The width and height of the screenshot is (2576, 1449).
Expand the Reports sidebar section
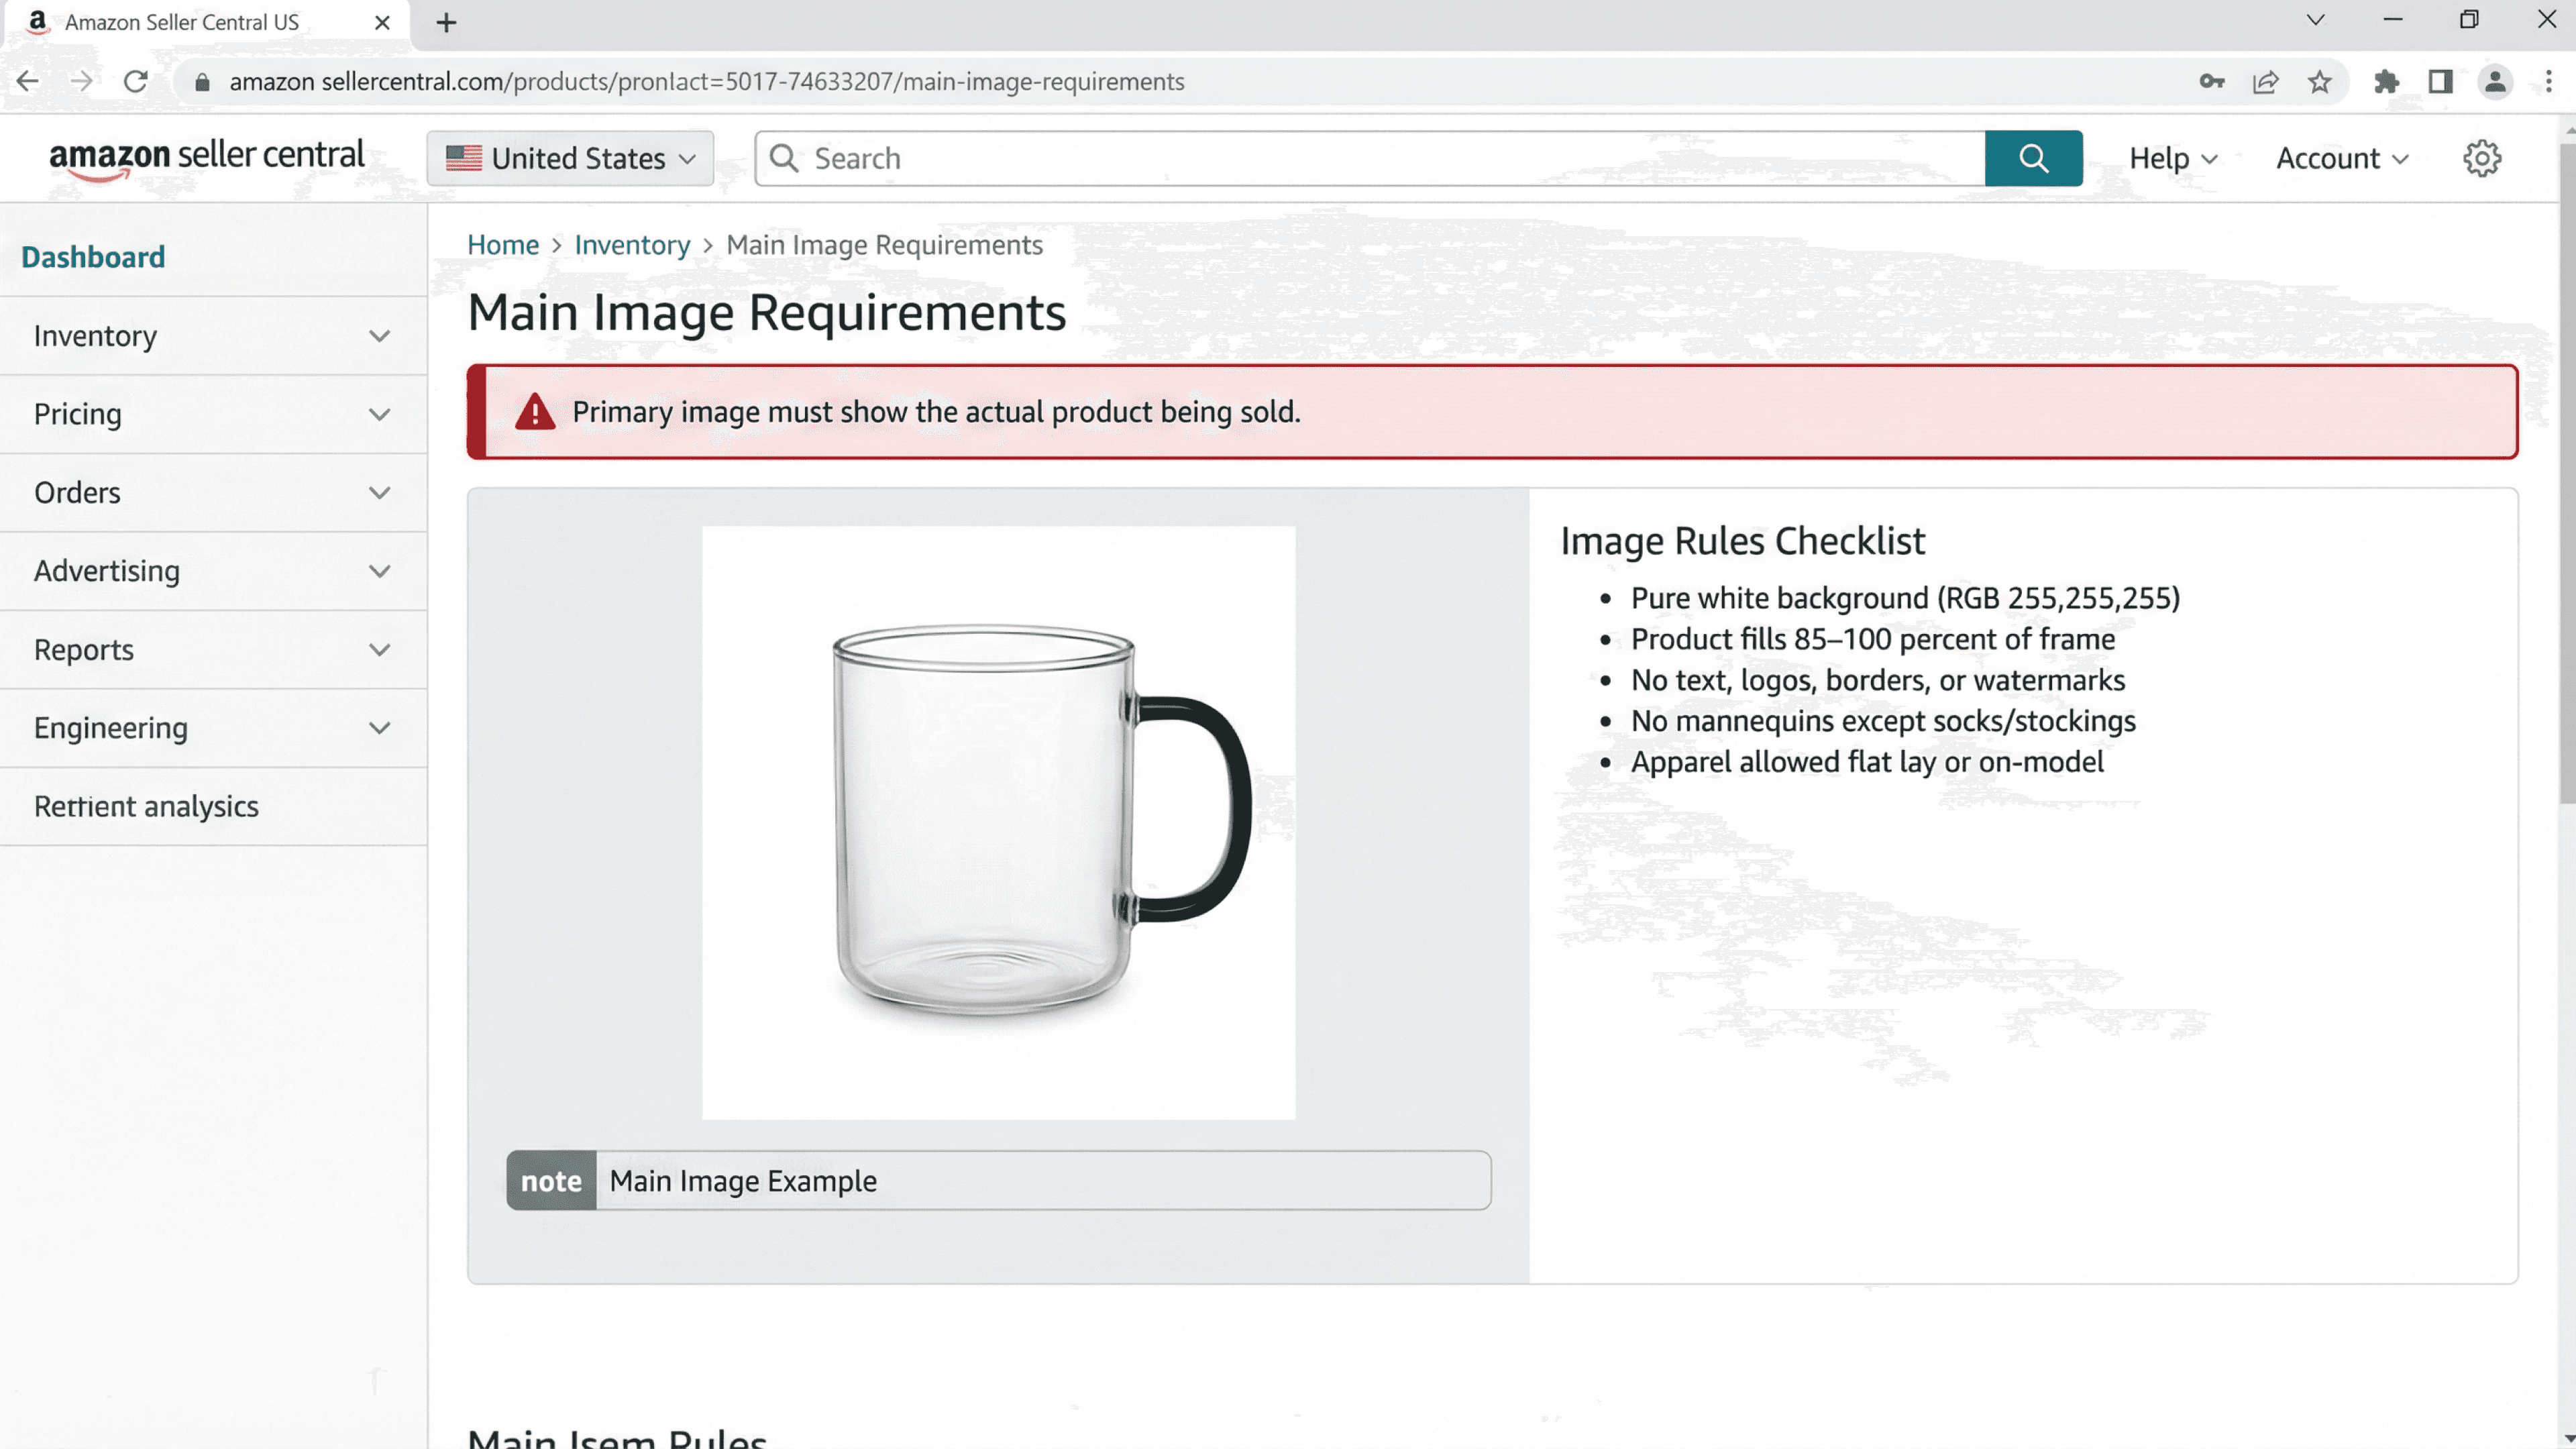tap(212, 650)
